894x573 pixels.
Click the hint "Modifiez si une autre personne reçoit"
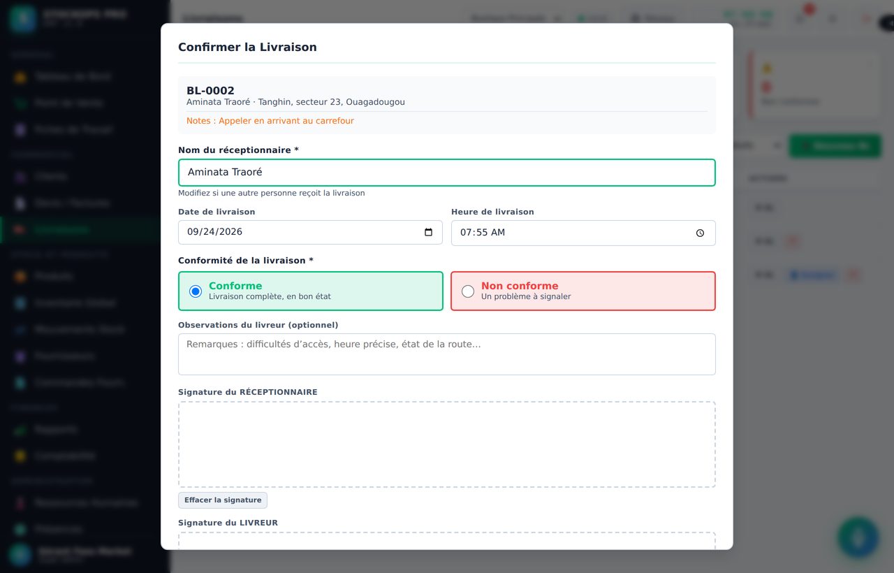coord(272,193)
